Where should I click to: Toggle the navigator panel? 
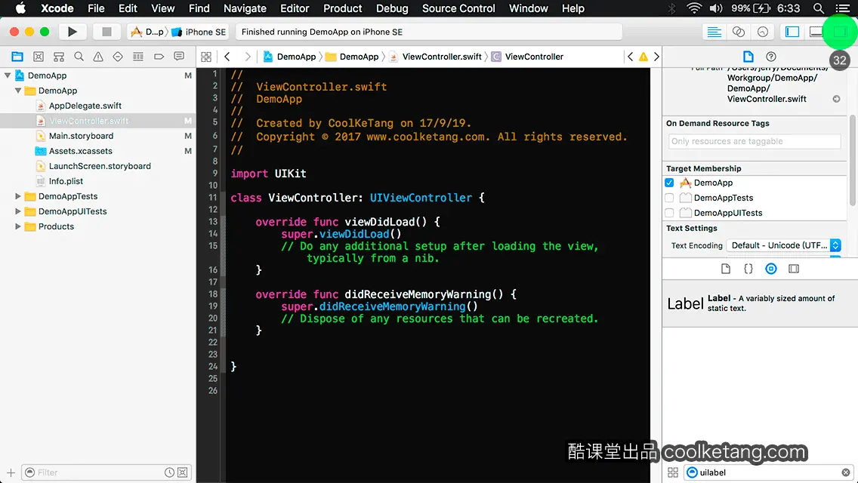pyautogui.click(x=792, y=32)
